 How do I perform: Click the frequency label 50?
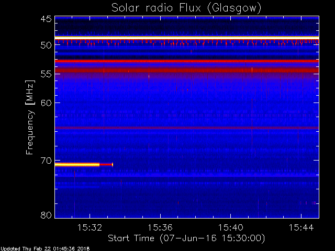[46, 45]
